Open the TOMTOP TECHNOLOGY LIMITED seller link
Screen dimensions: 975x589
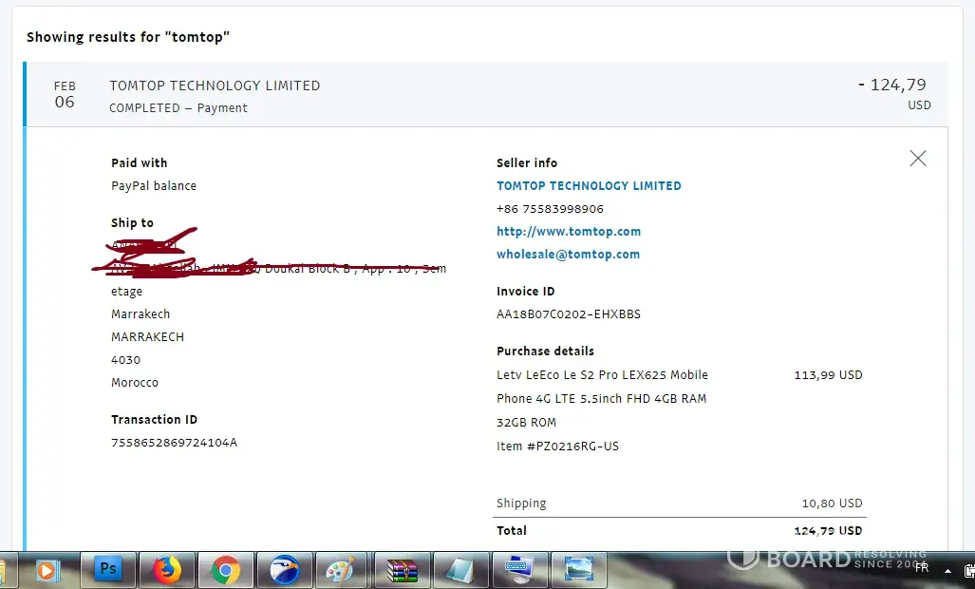tap(589, 186)
